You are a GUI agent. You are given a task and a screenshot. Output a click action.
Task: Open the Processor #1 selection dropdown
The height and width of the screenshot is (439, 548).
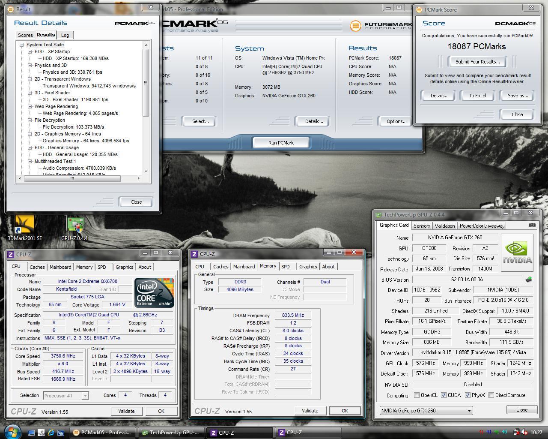pos(66,395)
